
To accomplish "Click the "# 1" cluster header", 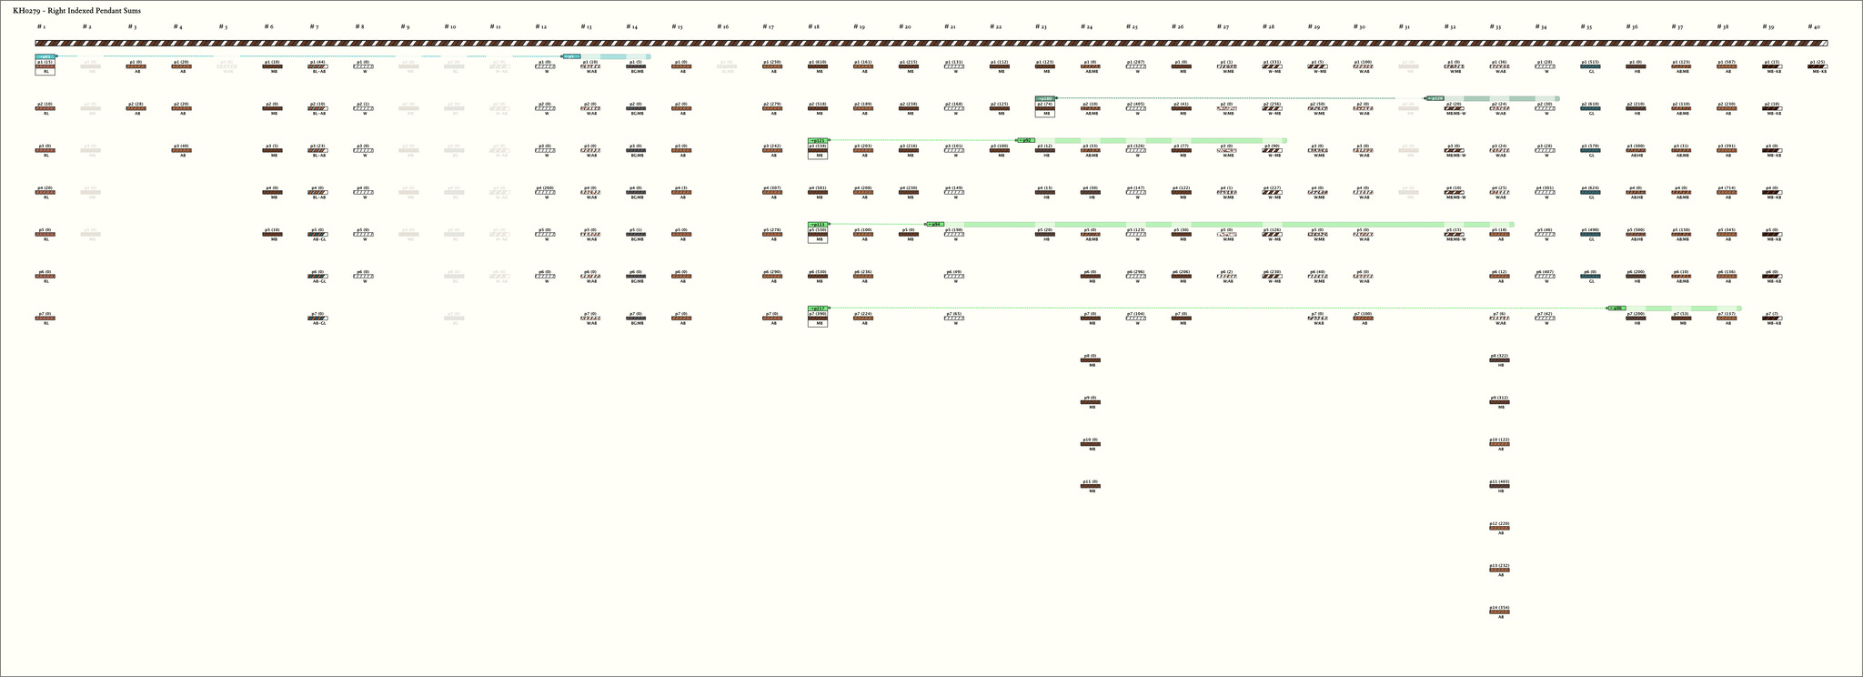I will pyautogui.click(x=41, y=27).
